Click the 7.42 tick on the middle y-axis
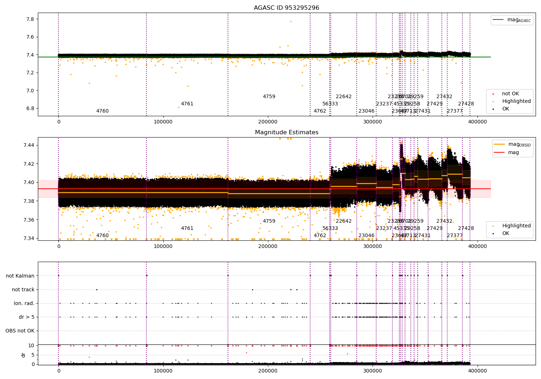This screenshot has width=541, height=379. (x=28, y=164)
